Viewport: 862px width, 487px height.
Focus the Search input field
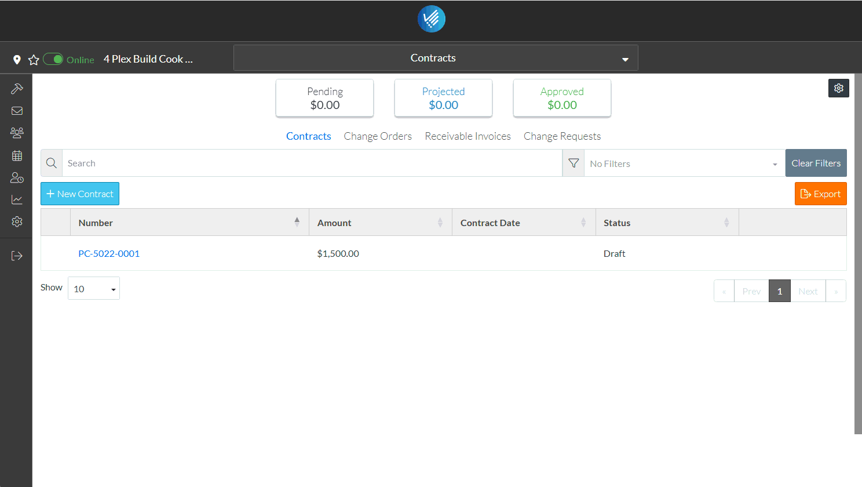tap(312, 163)
